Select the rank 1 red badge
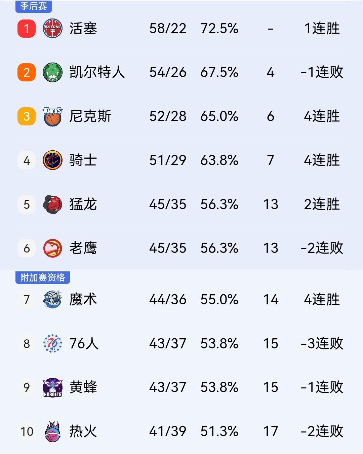The width and height of the screenshot is (363, 454). [x=26, y=29]
